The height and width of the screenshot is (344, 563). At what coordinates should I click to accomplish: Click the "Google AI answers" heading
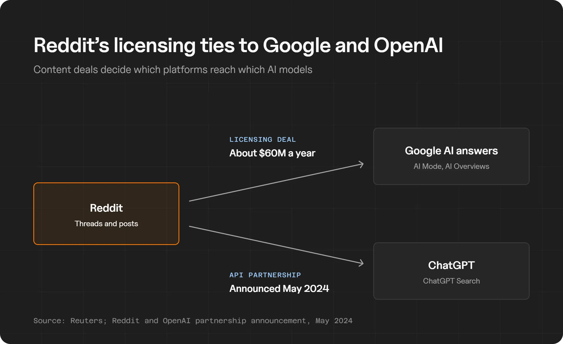[x=451, y=151]
